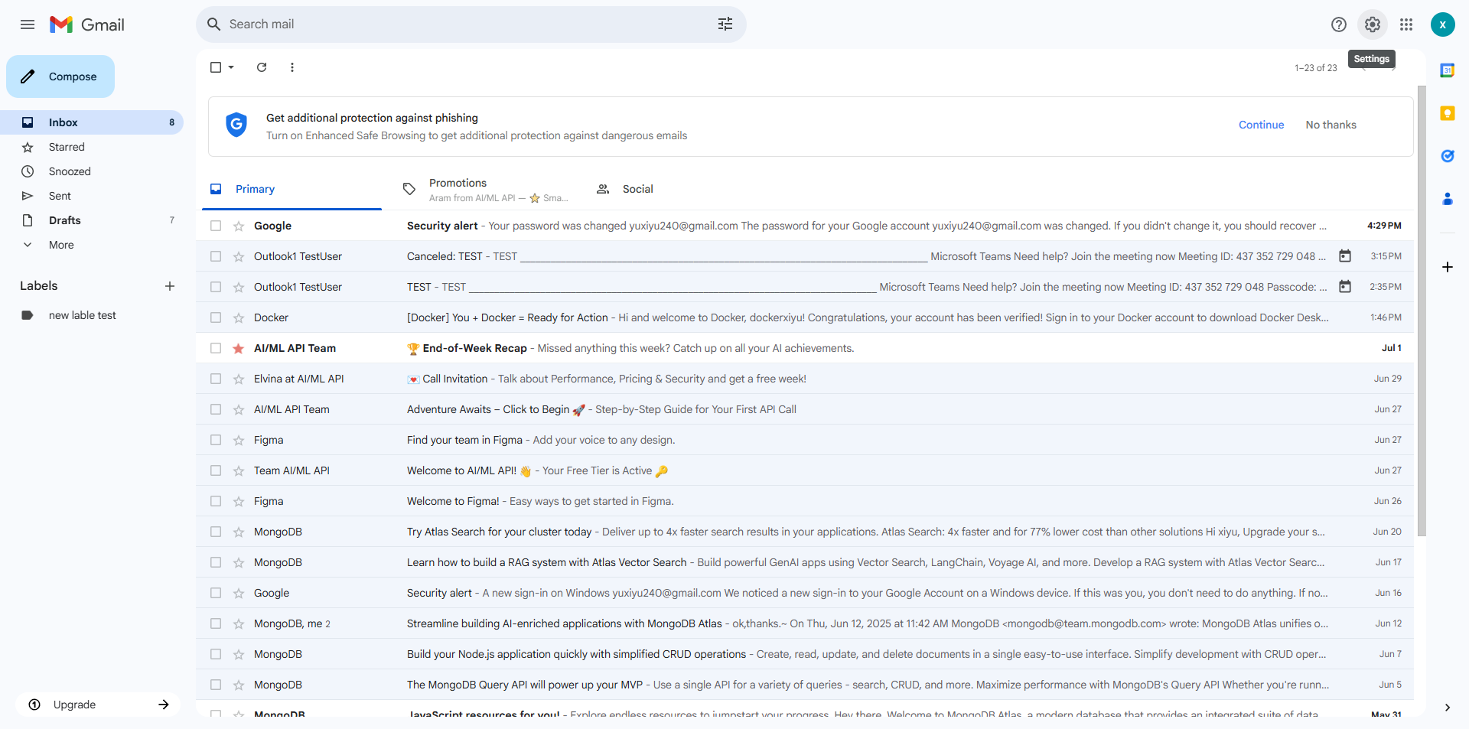Open the search options filter icon

[725, 24]
